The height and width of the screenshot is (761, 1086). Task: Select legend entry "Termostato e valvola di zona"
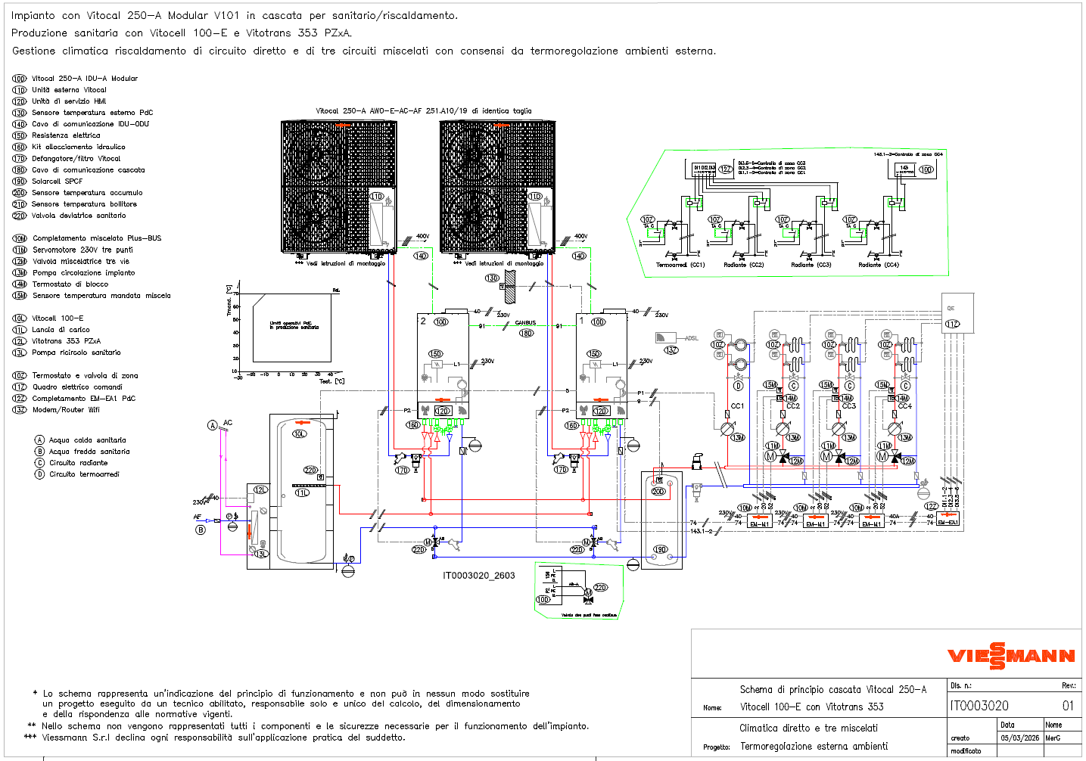[86, 376]
